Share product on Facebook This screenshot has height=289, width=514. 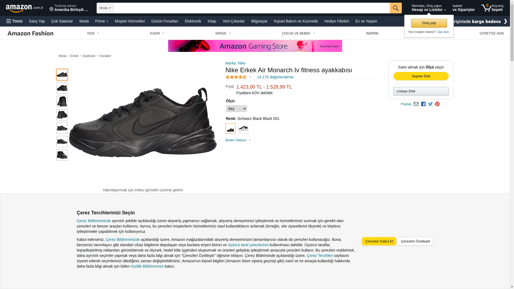coord(423,104)
